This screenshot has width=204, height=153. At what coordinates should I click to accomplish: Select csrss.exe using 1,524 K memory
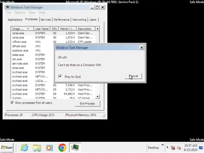pyautogui.click(x=53, y=33)
